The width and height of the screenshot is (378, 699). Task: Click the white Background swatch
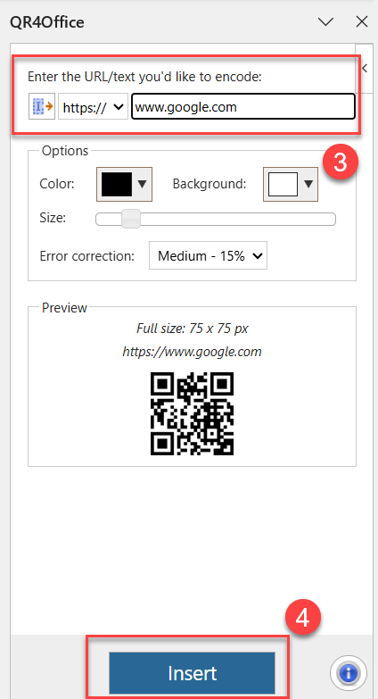pyautogui.click(x=283, y=184)
